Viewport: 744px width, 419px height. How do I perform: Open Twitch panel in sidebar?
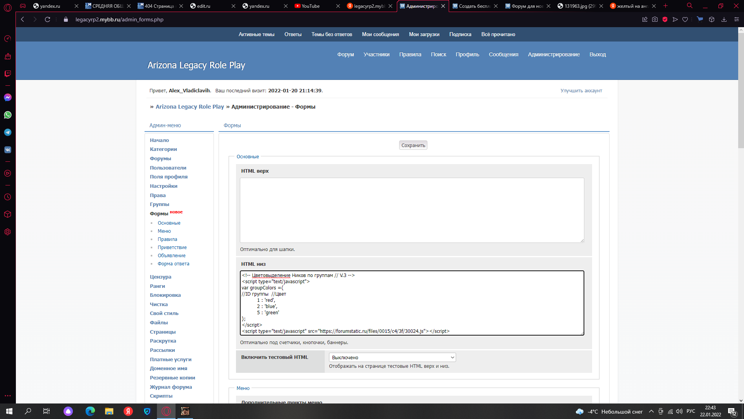8,73
